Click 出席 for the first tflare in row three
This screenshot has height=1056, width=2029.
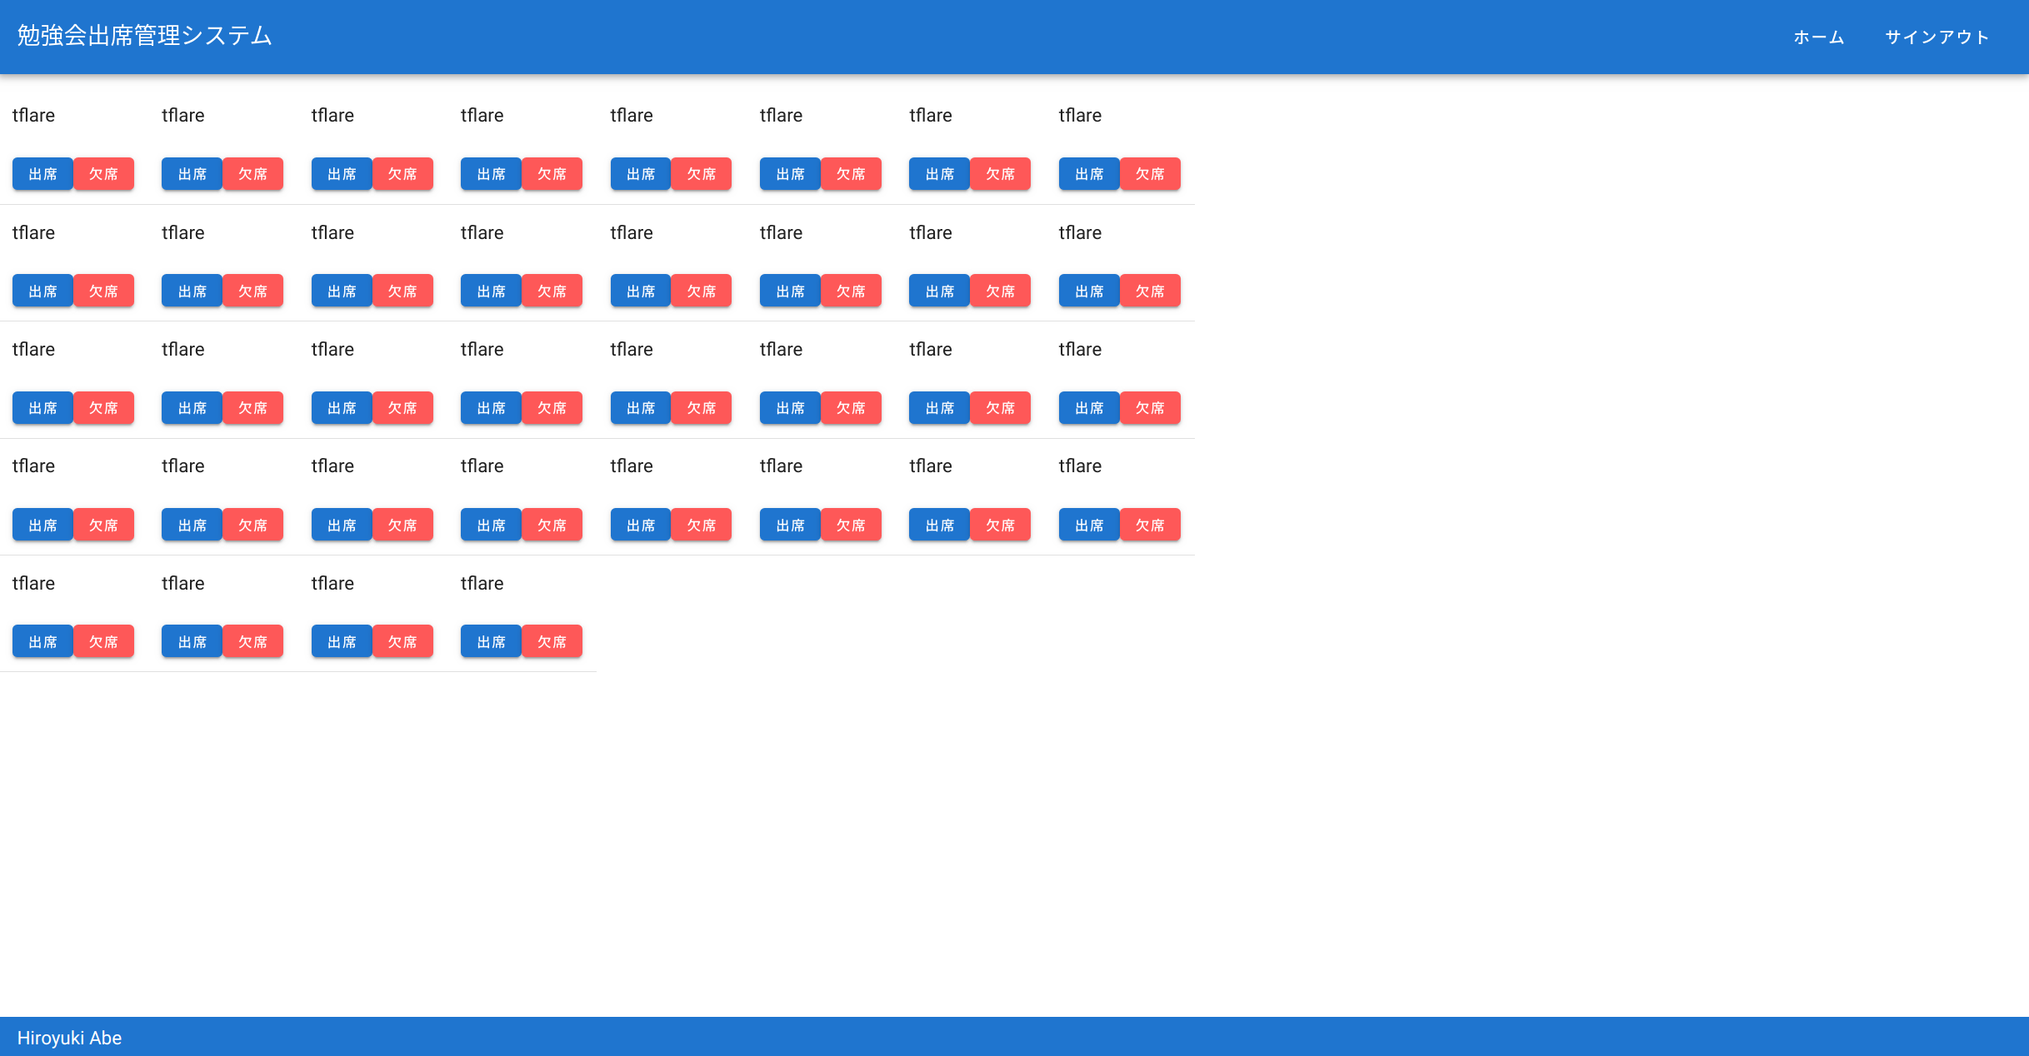42,407
